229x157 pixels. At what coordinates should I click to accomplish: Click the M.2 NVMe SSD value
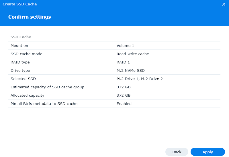(131, 71)
